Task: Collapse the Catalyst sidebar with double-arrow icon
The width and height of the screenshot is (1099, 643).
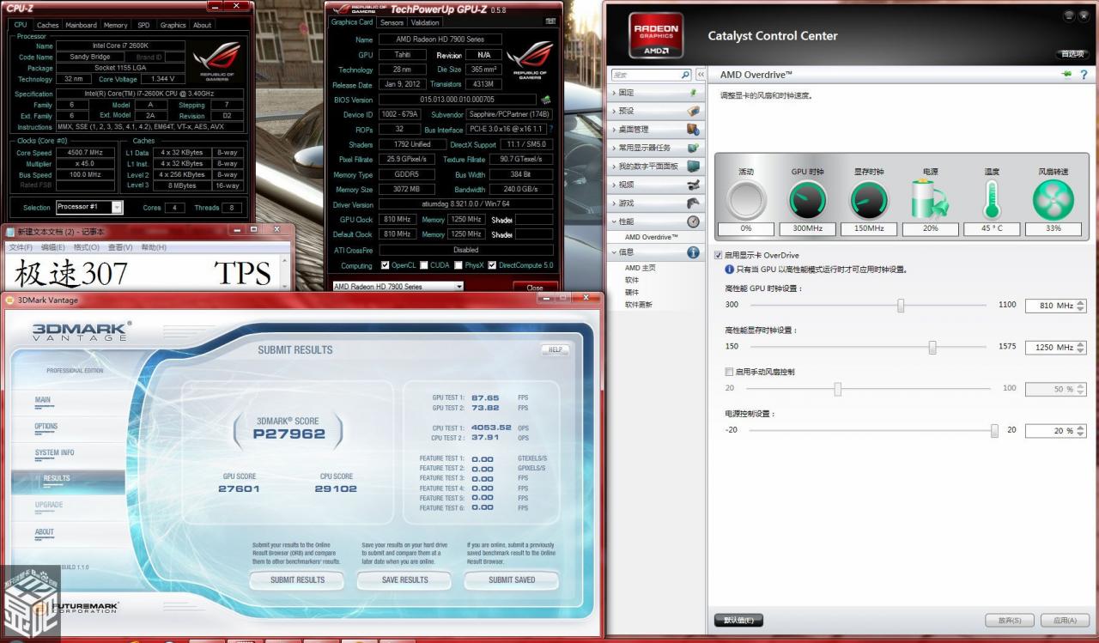Action: pos(701,75)
